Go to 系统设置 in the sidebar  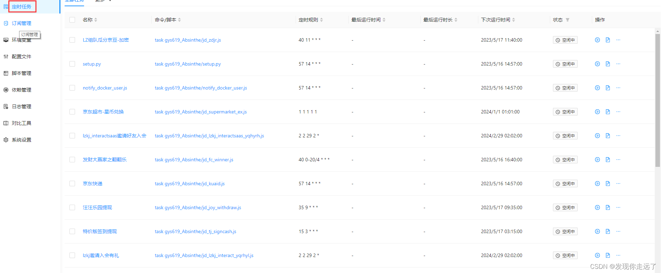[x=22, y=140]
